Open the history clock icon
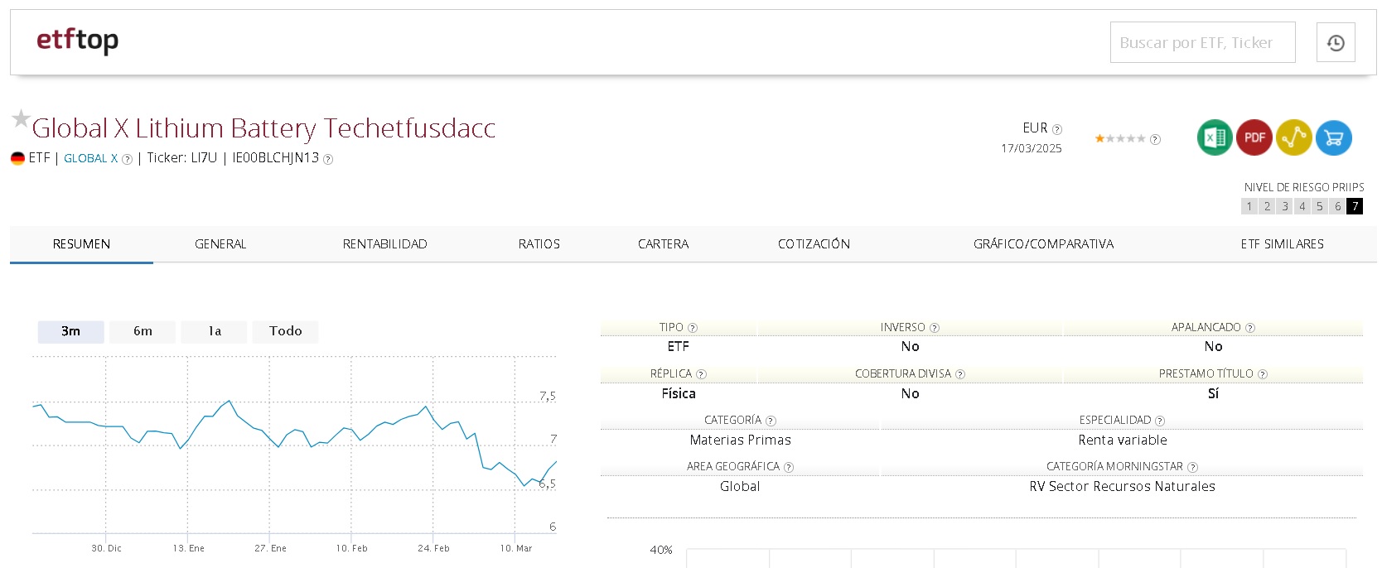Screen dimensions: 1382x568 pyautogui.click(x=1336, y=43)
